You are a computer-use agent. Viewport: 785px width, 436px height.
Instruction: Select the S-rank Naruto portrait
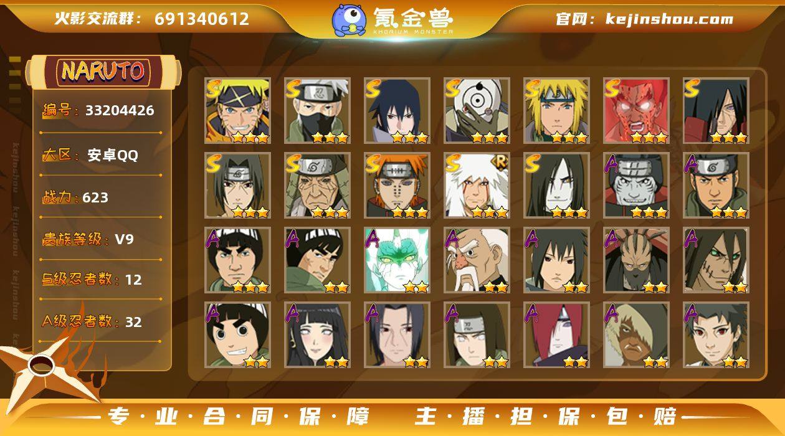(x=237, y=111)
